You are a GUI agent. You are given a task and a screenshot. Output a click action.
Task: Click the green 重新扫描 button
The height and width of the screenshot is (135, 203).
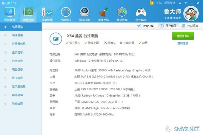pyautogui.click(x=183, y=36)
